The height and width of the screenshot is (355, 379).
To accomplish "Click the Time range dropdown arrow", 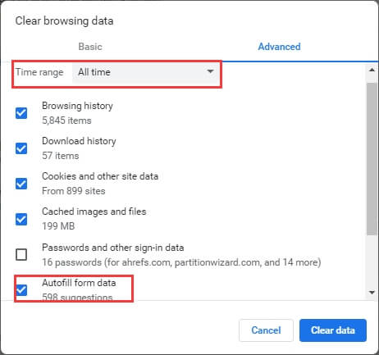I will click(x=210, y=71).
